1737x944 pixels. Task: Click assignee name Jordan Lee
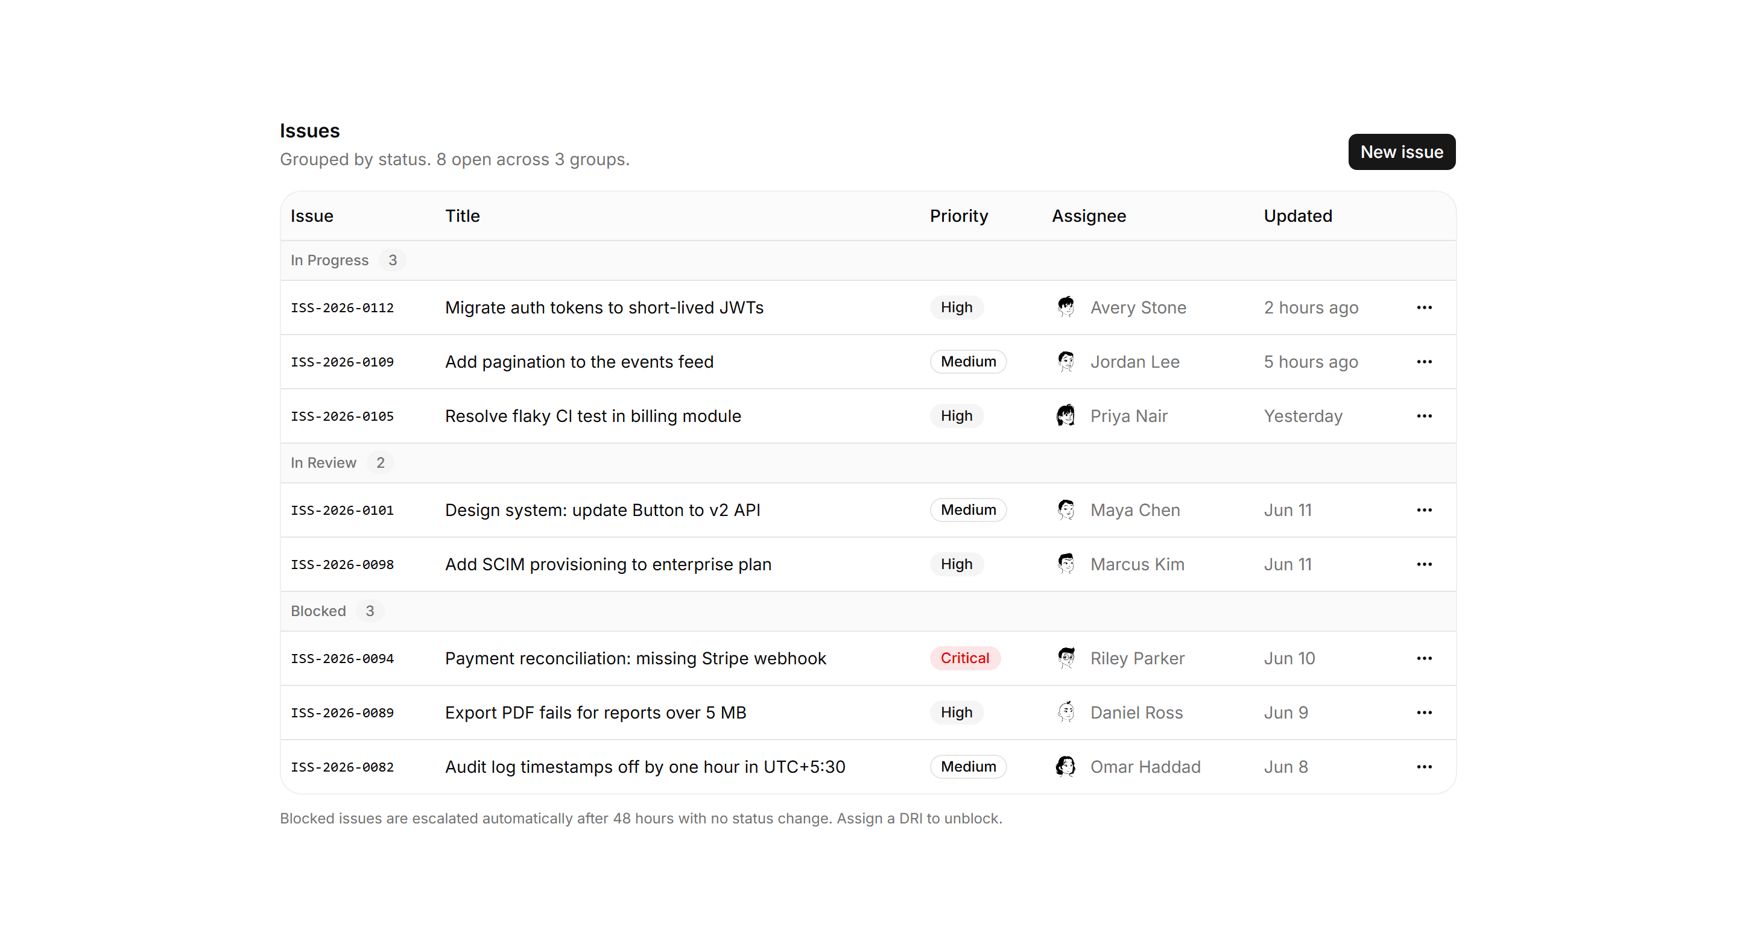click(x=1135, y=362)
